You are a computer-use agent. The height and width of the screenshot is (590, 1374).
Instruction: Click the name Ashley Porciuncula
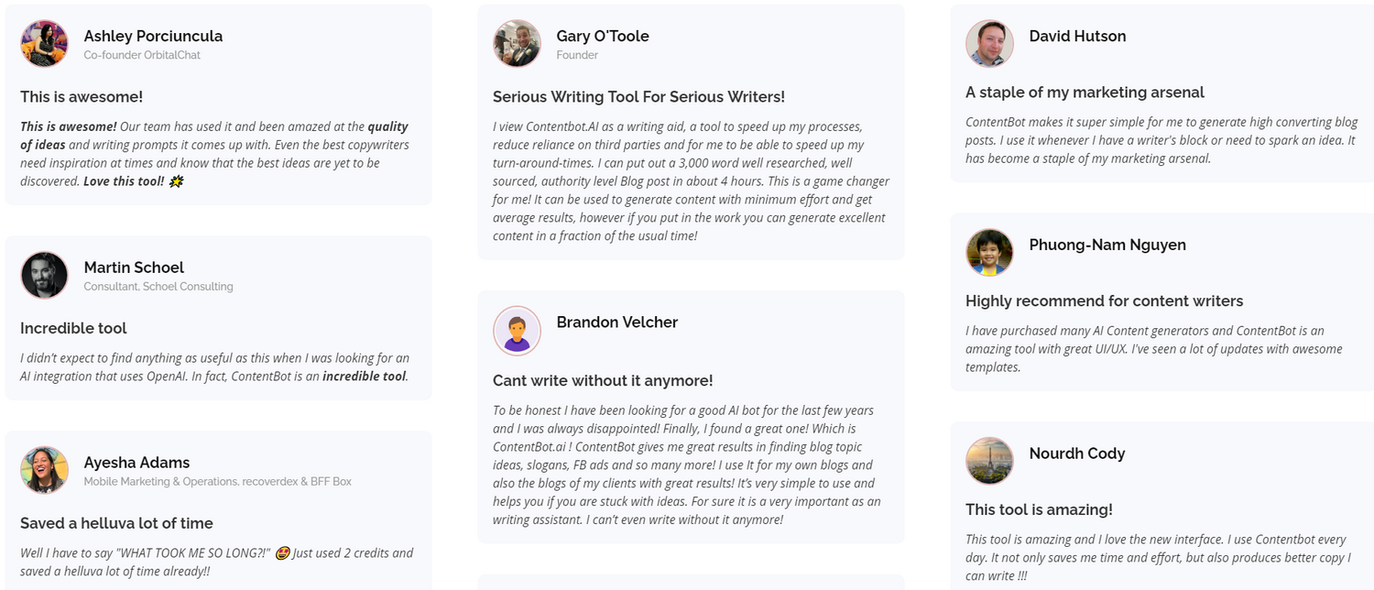tap(153, 36)
